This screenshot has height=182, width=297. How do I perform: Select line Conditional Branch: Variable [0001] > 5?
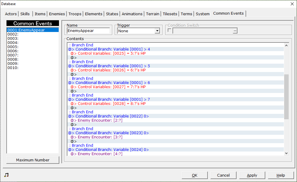tap(176, 66)
